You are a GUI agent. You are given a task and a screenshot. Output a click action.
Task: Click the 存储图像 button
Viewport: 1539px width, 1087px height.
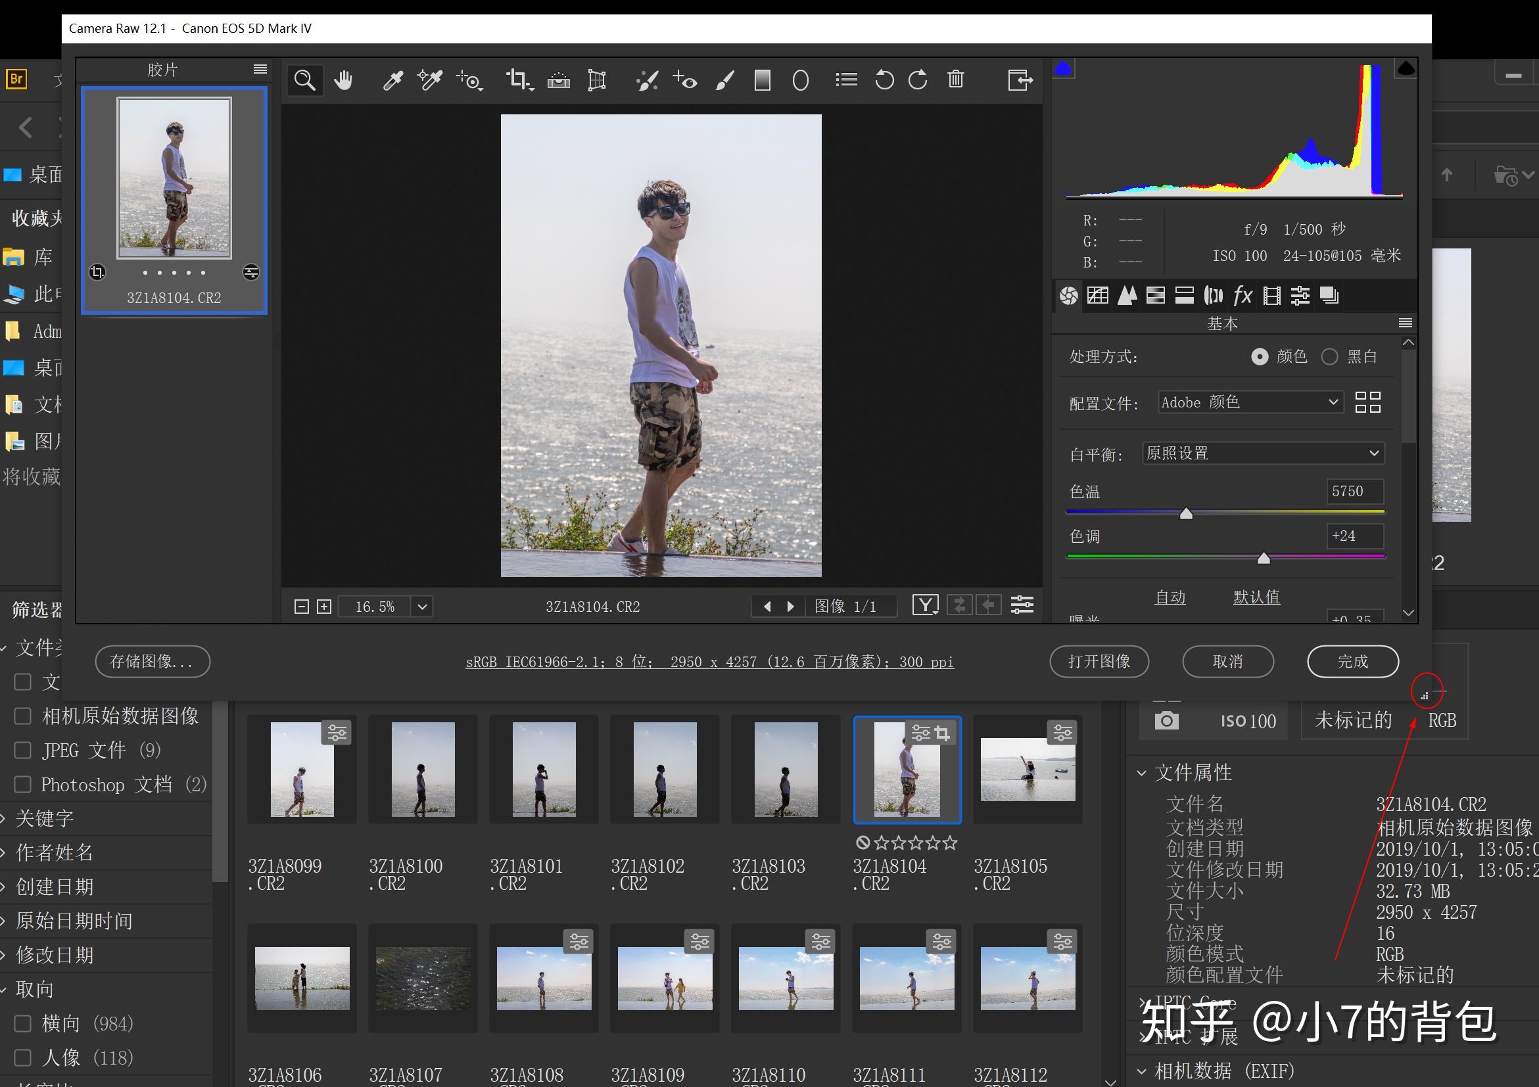(152, 661)
